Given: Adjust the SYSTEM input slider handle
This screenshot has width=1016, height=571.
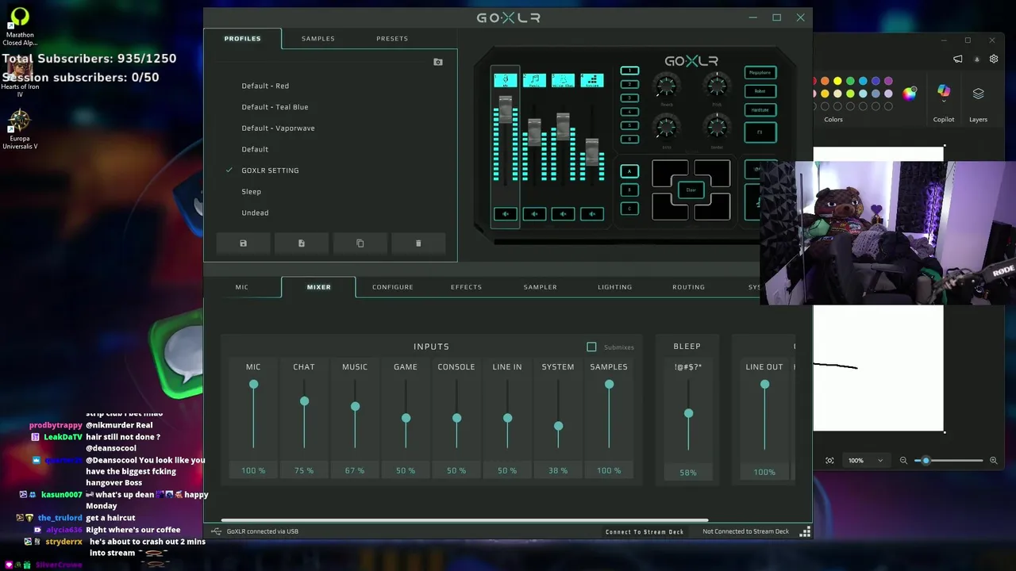Looking at the screenshot, I should coord(558,426).
